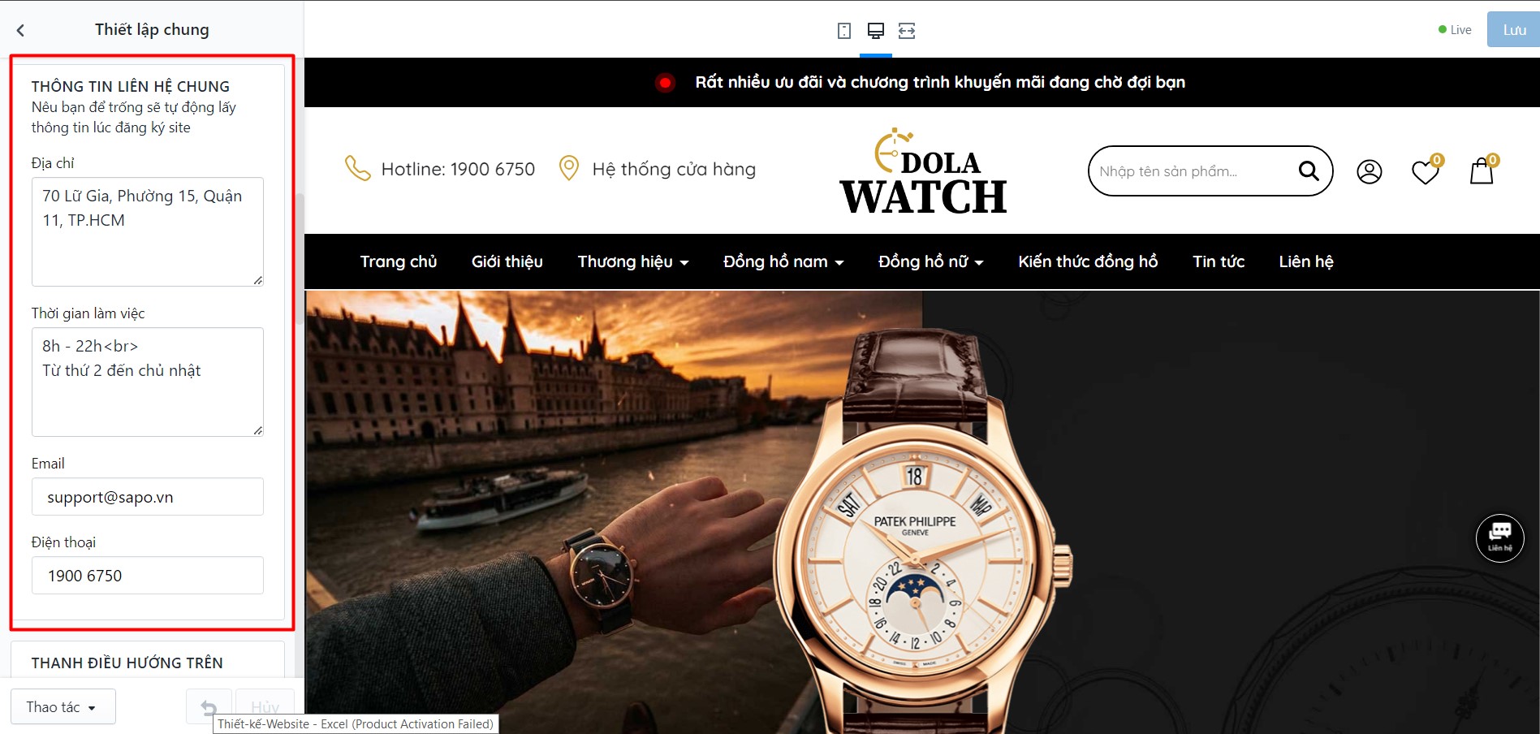Open the Tin tức menu item
The width and height of the screenshot is (1540, 734).
[1219, 261]
